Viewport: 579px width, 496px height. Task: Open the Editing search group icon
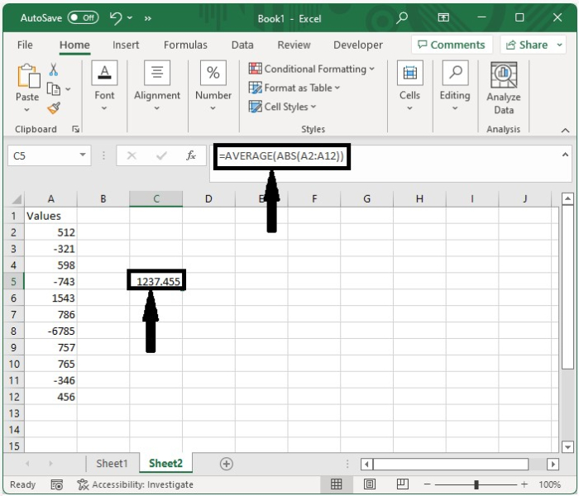point(455,73)
